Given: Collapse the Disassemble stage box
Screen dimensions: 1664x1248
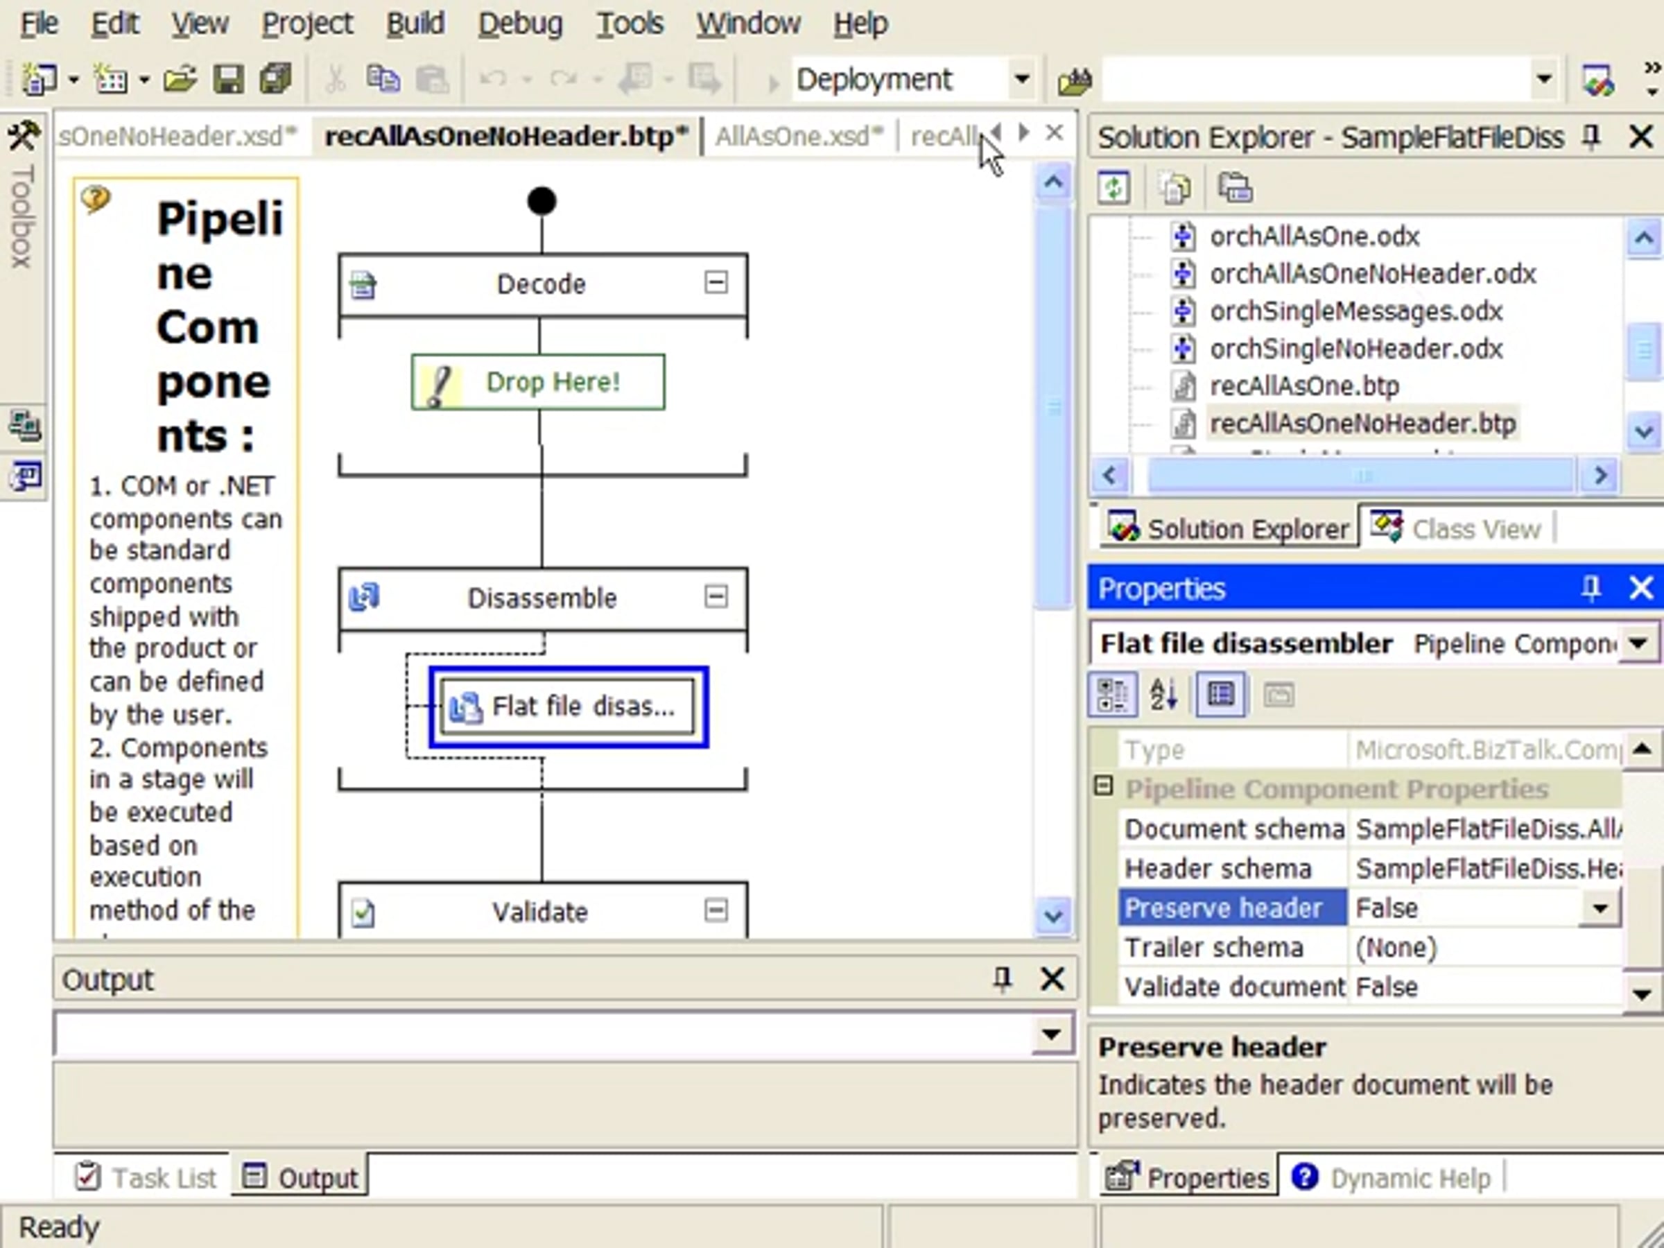Looking at the screenshot, I should pos(716,597).
